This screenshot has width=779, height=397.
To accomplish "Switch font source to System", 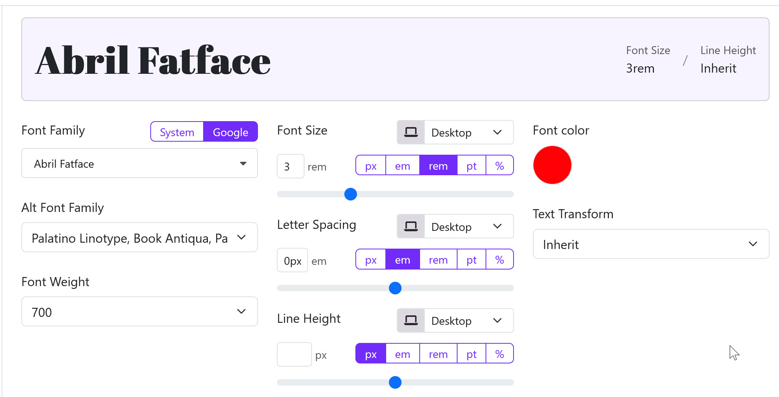I will tap(177, 132).
